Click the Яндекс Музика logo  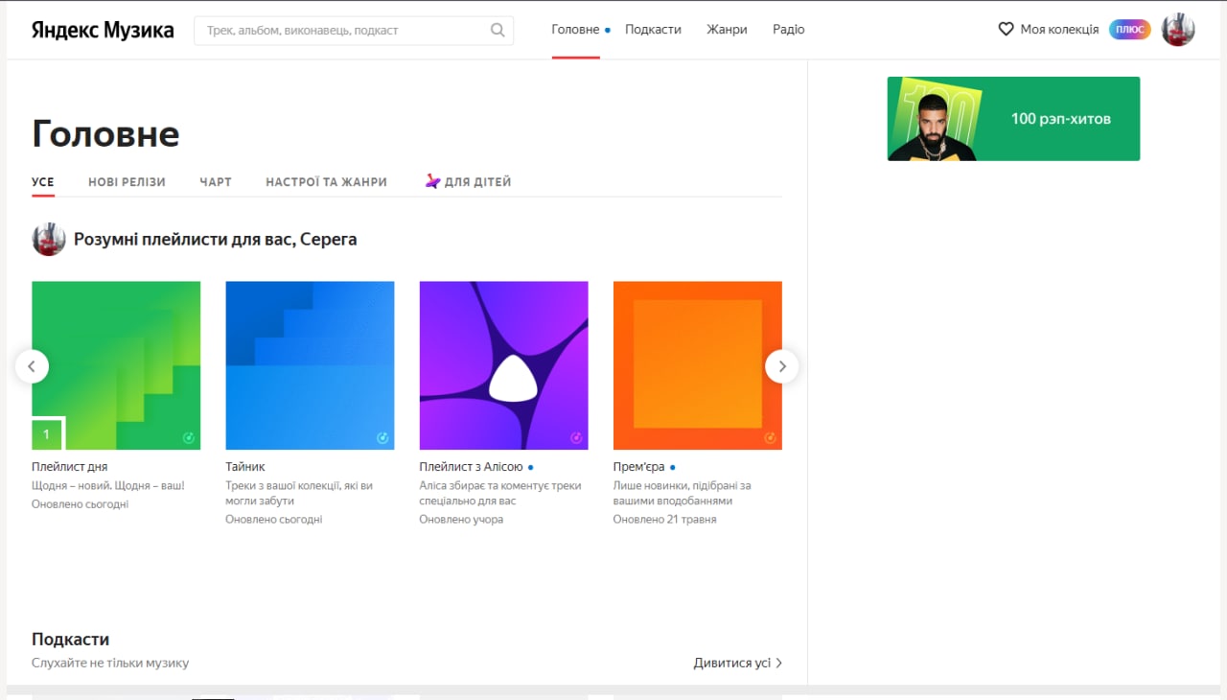pos(103,30)
